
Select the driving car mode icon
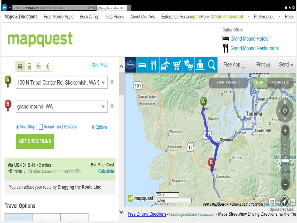(x=20, y=66)
